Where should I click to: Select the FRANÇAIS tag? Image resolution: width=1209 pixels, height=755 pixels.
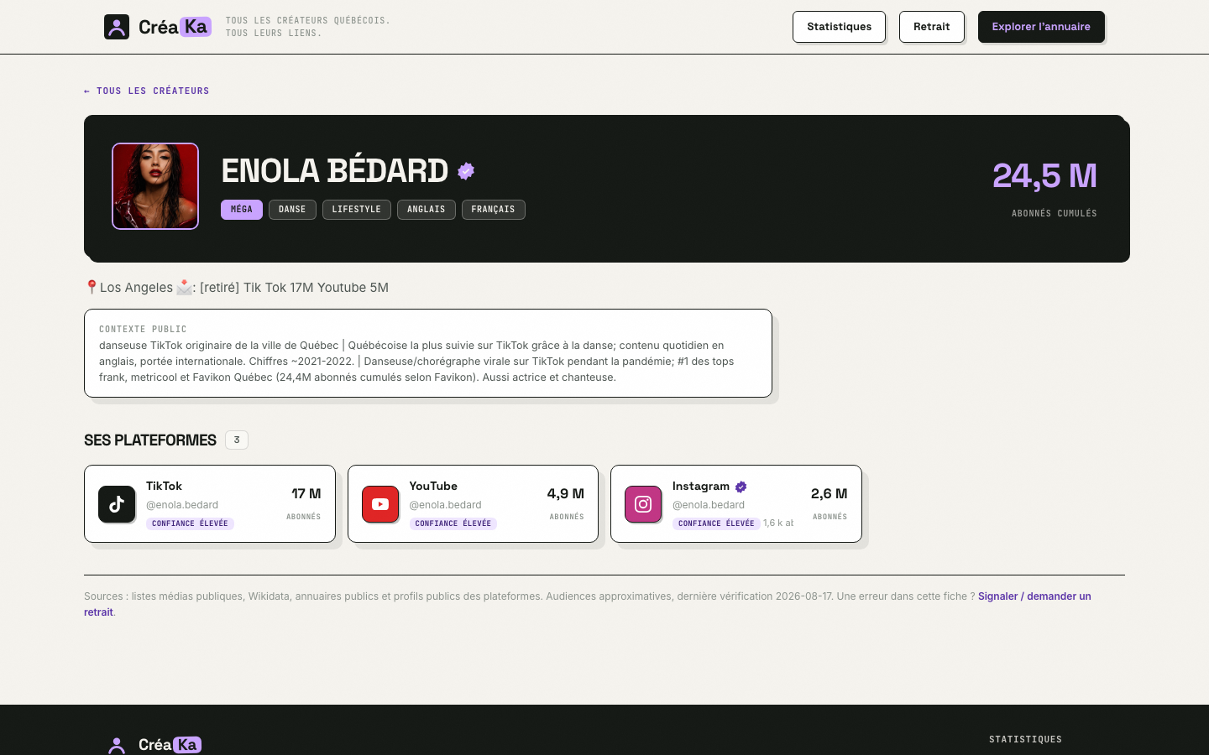(x=494, y=210)
